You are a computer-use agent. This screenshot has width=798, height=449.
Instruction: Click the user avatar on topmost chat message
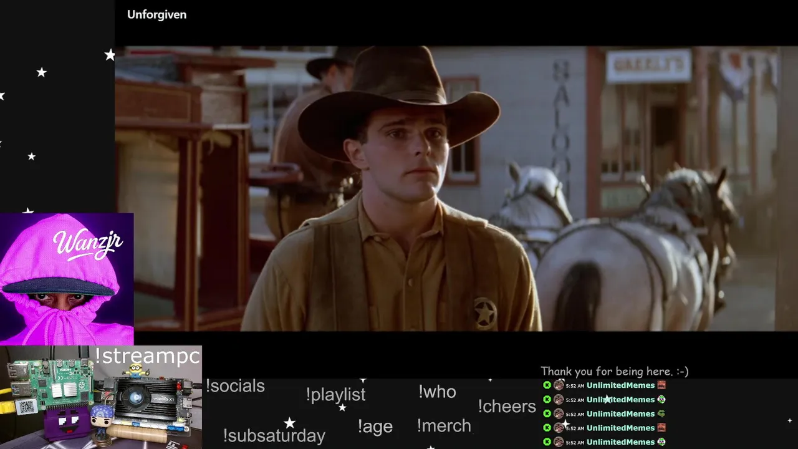pos(559,385)
